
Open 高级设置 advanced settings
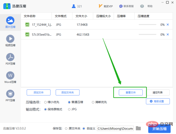[x=158, y=101]
